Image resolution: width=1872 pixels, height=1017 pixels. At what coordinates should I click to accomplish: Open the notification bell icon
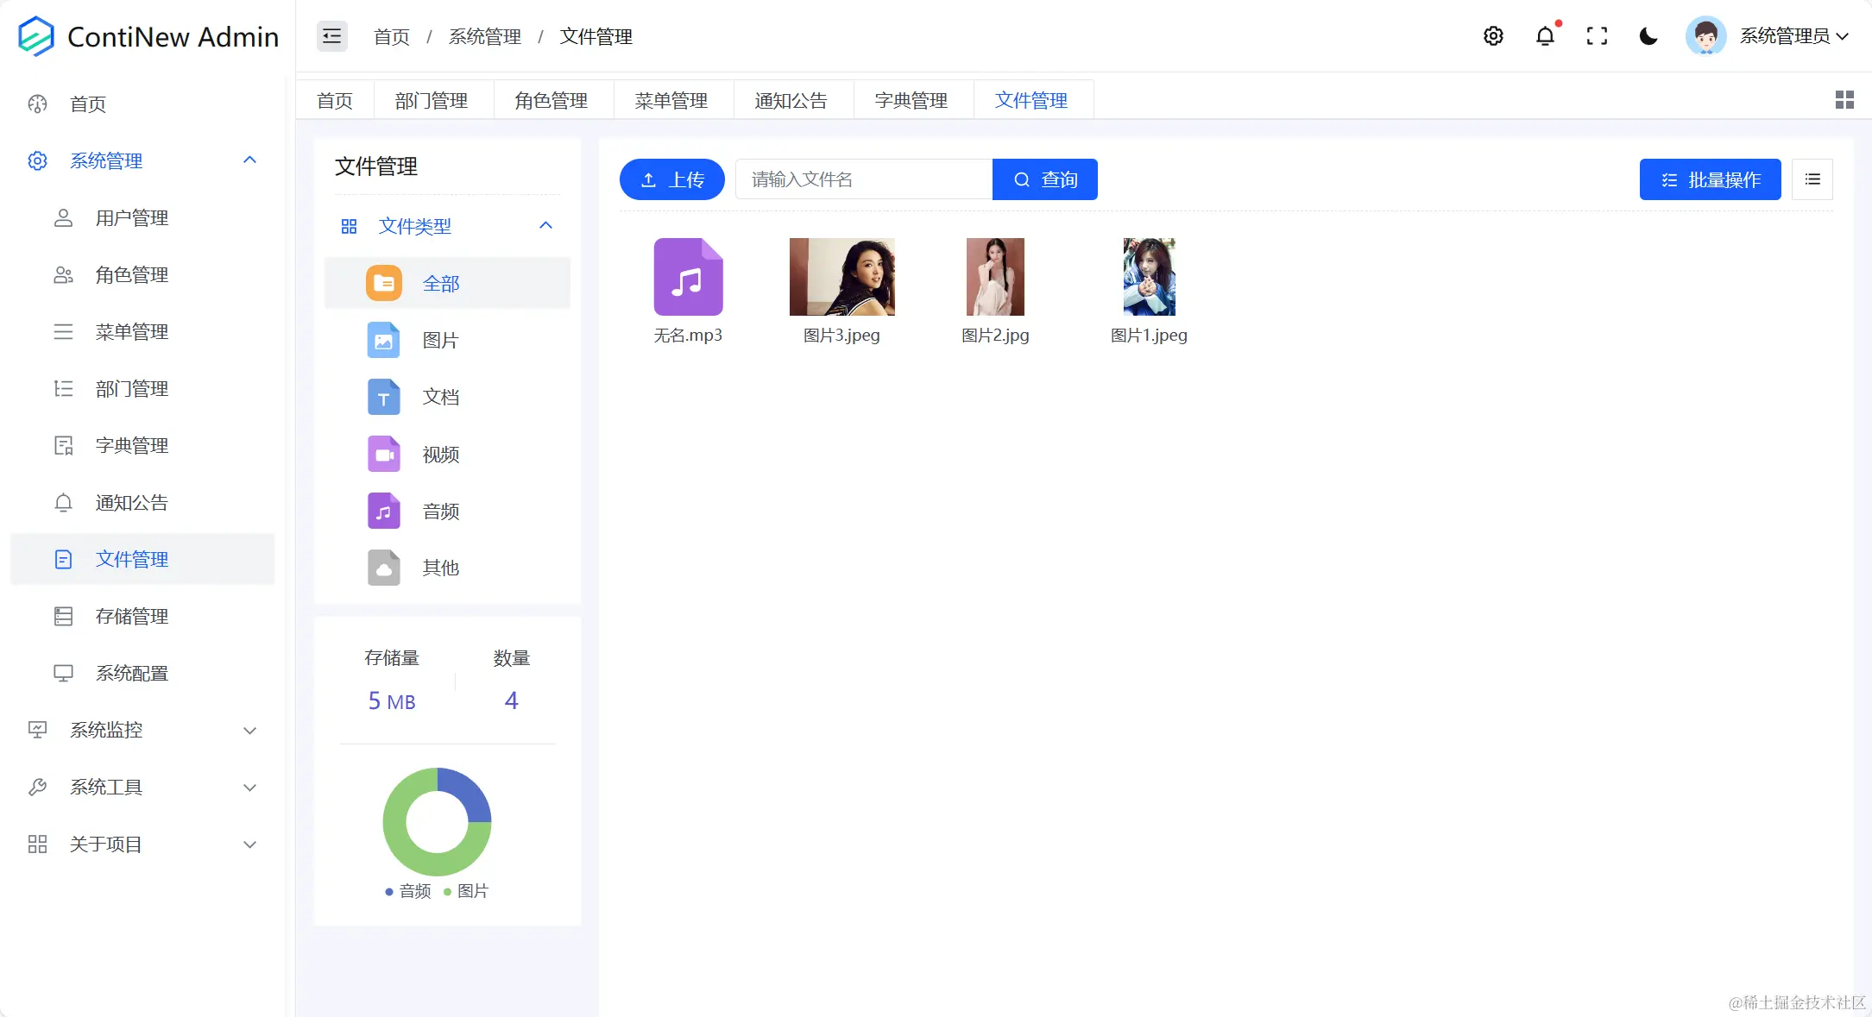tap(1545, 35)
